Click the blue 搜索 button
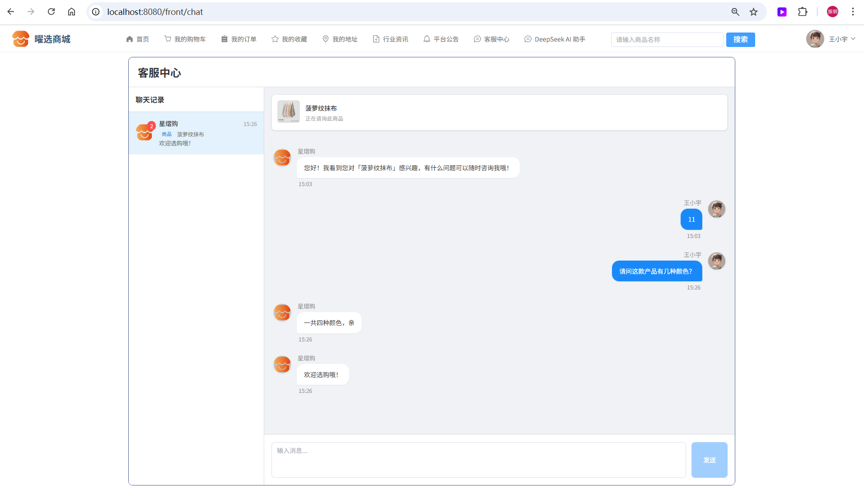This screenshot has width=864, height=490. tap(740, 39)
